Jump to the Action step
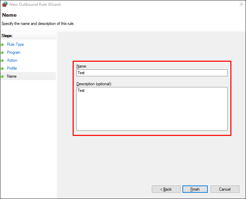The image size is (246, 199). click(12, 60)
